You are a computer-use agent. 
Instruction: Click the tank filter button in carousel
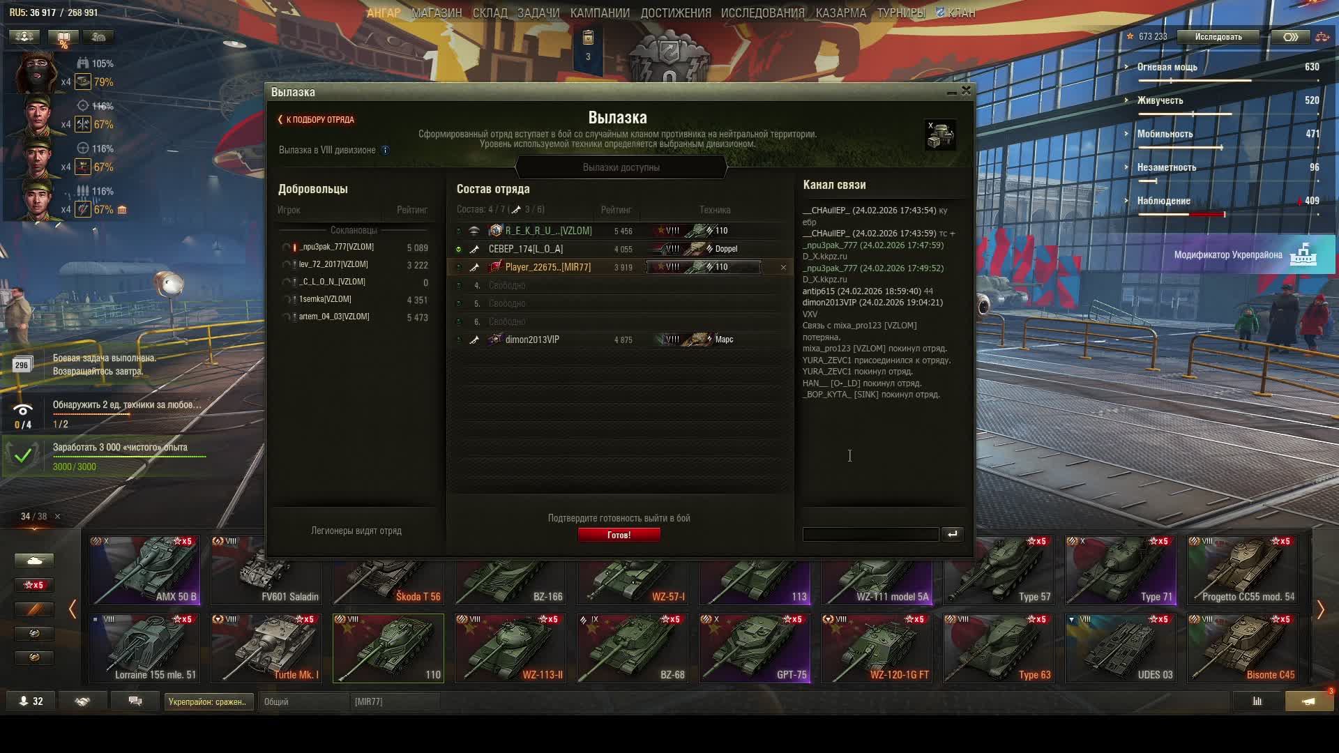pyautogui.click(x=33, y=561)
